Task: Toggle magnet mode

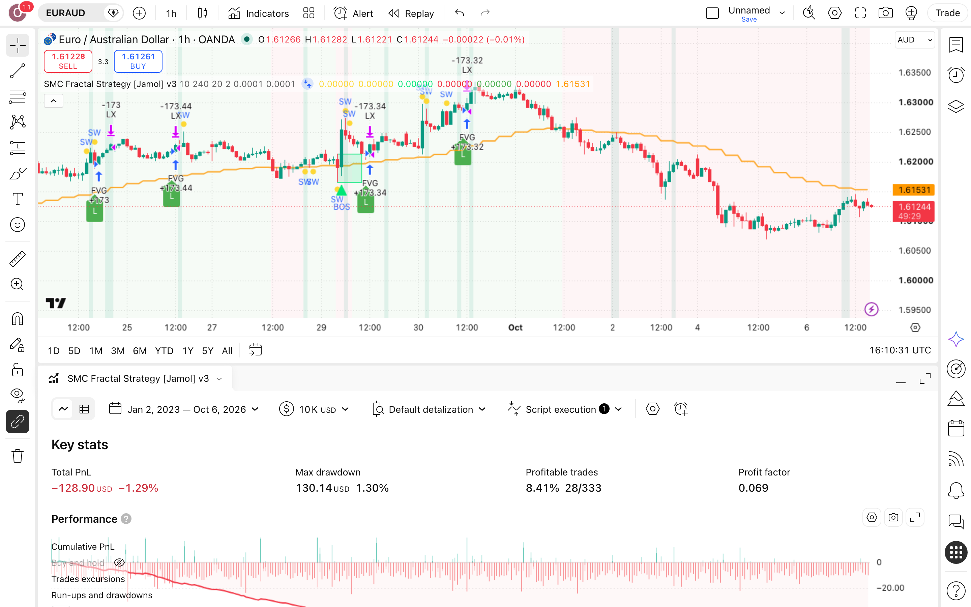Action: tap(17, 319)
